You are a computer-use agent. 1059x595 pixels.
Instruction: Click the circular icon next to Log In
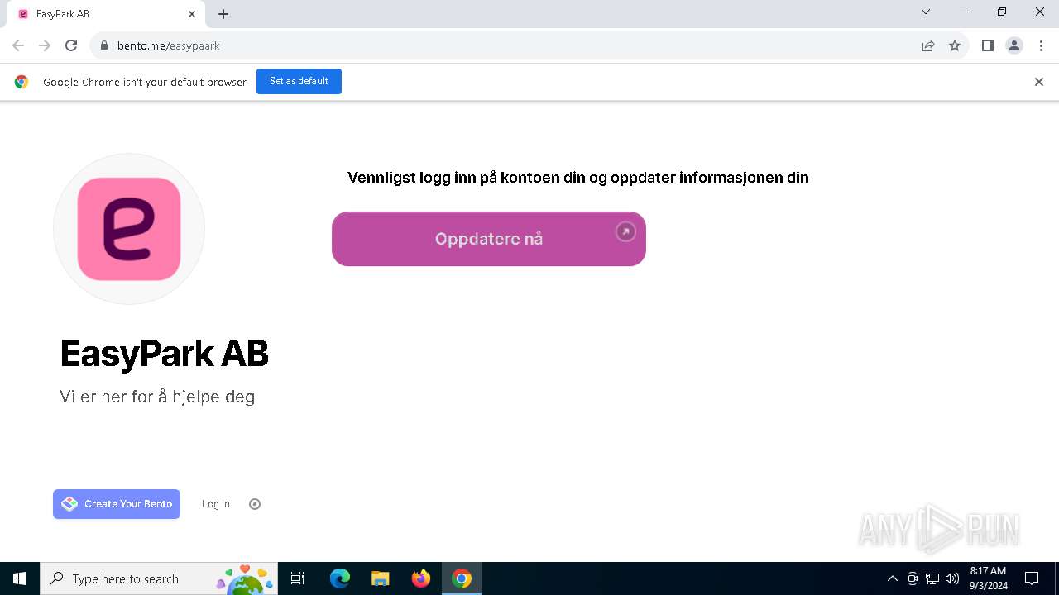point(255,504)
